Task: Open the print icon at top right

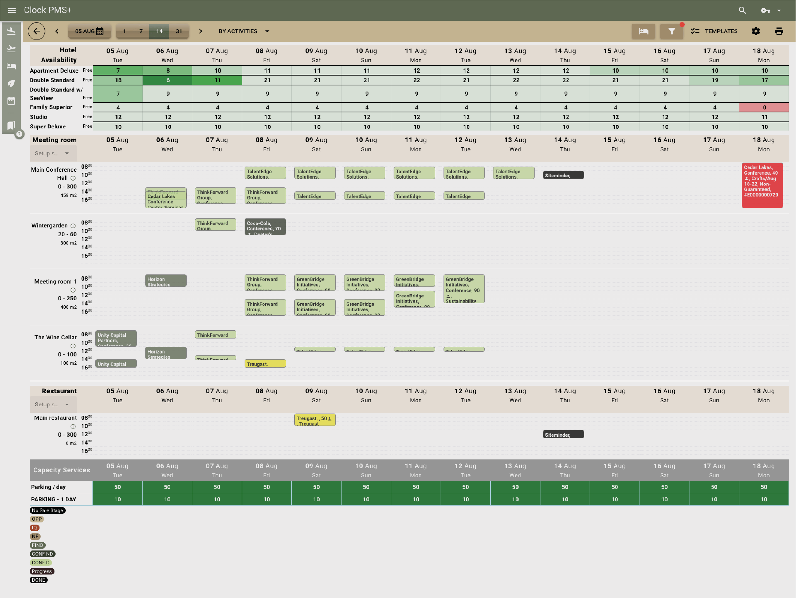Action: click(779, 31)
